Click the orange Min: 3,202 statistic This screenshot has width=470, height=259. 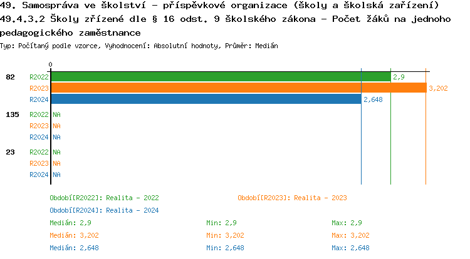(x=225, y=235)
